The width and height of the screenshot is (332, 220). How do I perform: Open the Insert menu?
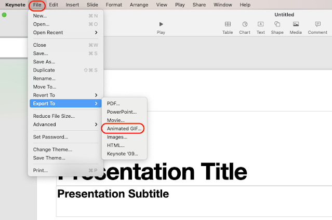pyautogui.click(x=72, y=5)
